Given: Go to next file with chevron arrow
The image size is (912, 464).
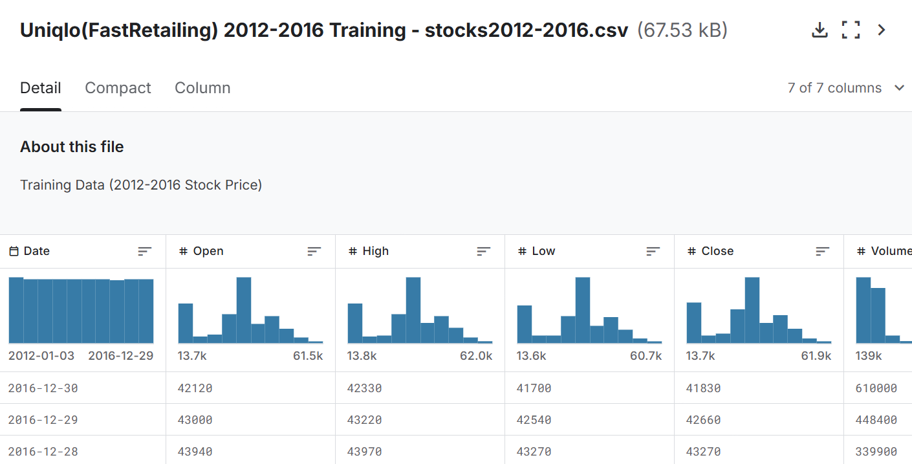Looking at the screenshot, I should point(881,30).
